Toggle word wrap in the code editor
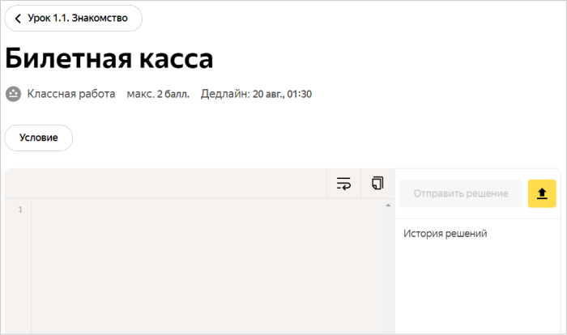Image resolution: width=567 pixels, height=335 pixels. [343, 183]
